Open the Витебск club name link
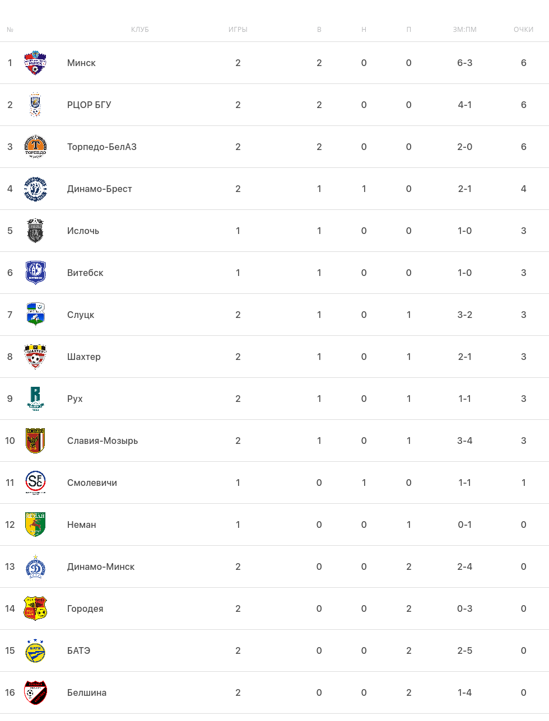Image resolution: width=549 pixels, height=721 pixels. click(85, 273)
